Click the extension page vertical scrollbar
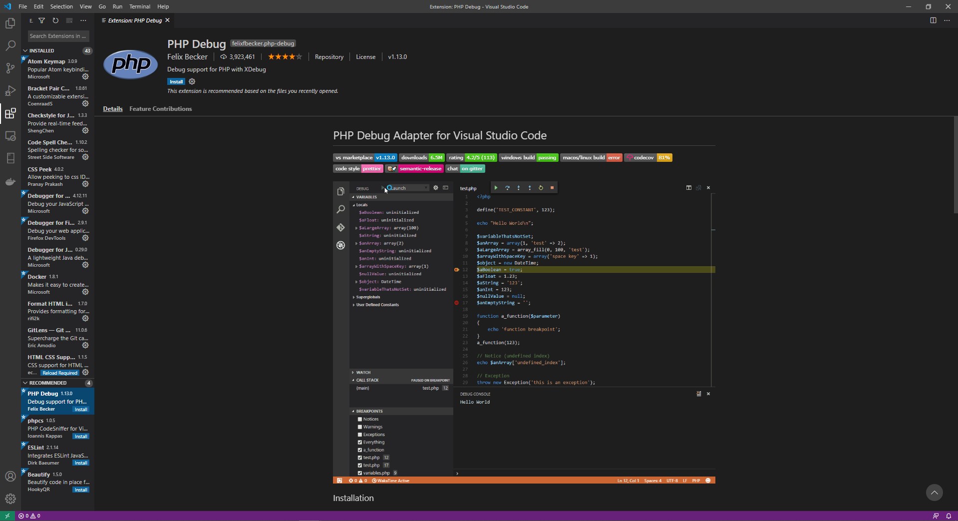The height and width of the screenshot is (521, 958). coord(955,165)
